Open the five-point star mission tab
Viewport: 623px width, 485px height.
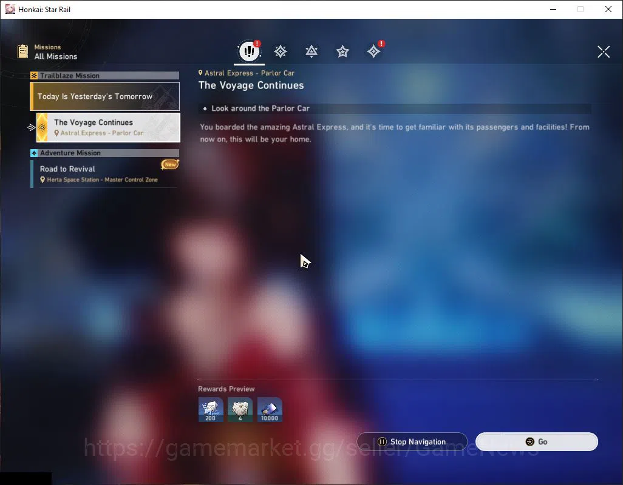(x=342, y=52)
